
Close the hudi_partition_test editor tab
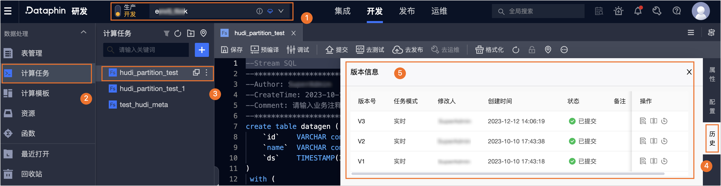tap(293, 33)
